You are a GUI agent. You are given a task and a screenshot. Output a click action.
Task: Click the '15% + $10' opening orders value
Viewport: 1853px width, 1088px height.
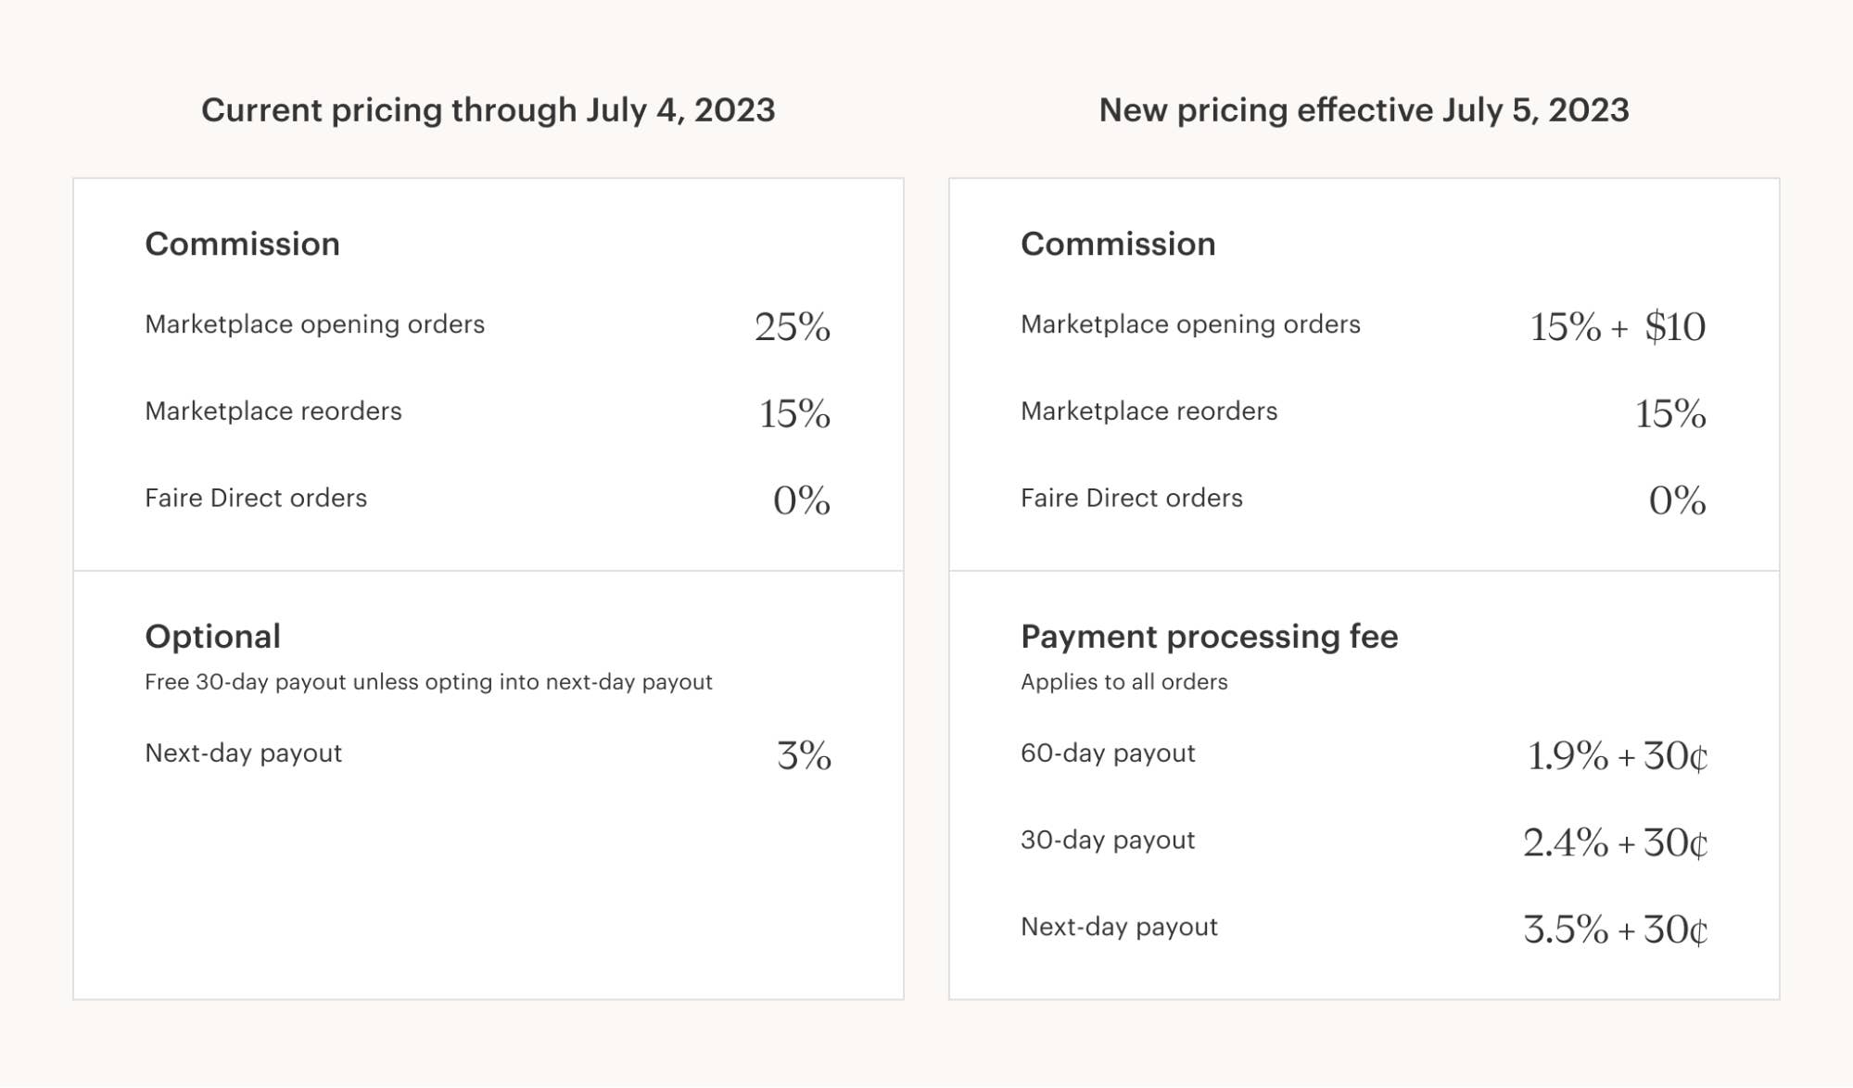[x=1617, y=326]
